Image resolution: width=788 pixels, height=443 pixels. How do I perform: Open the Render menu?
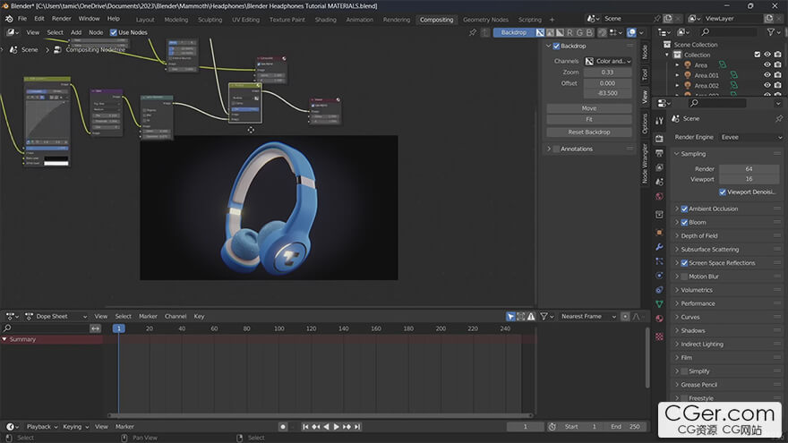point(61,18)
